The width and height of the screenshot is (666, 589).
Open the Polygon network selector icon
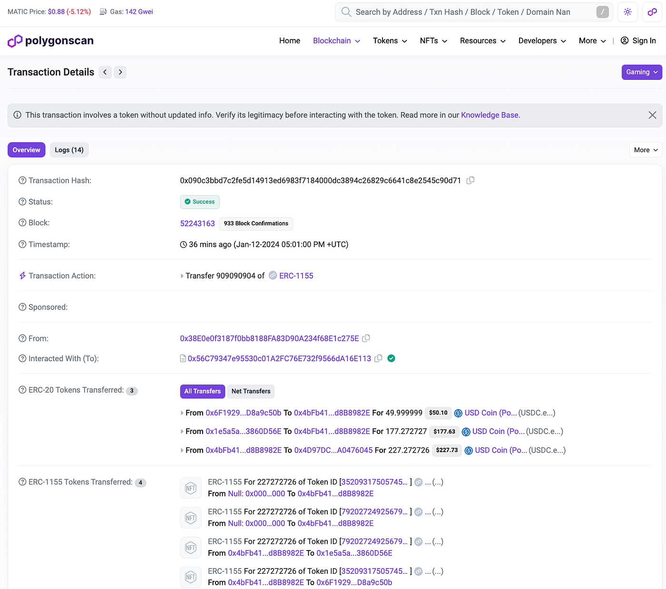652,12
